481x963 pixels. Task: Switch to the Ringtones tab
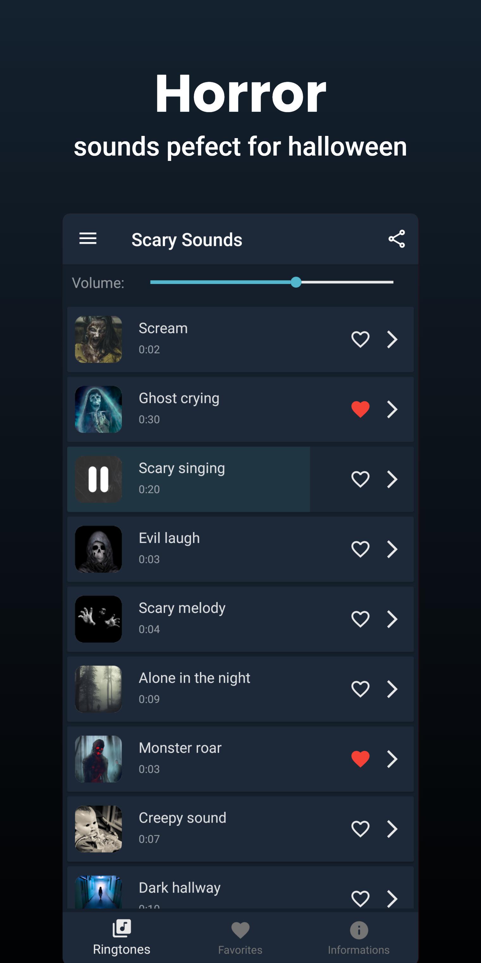pos(122,937)
